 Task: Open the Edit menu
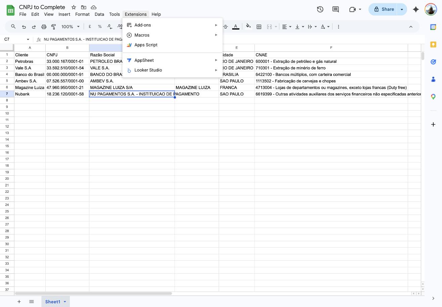coord(35,14)
